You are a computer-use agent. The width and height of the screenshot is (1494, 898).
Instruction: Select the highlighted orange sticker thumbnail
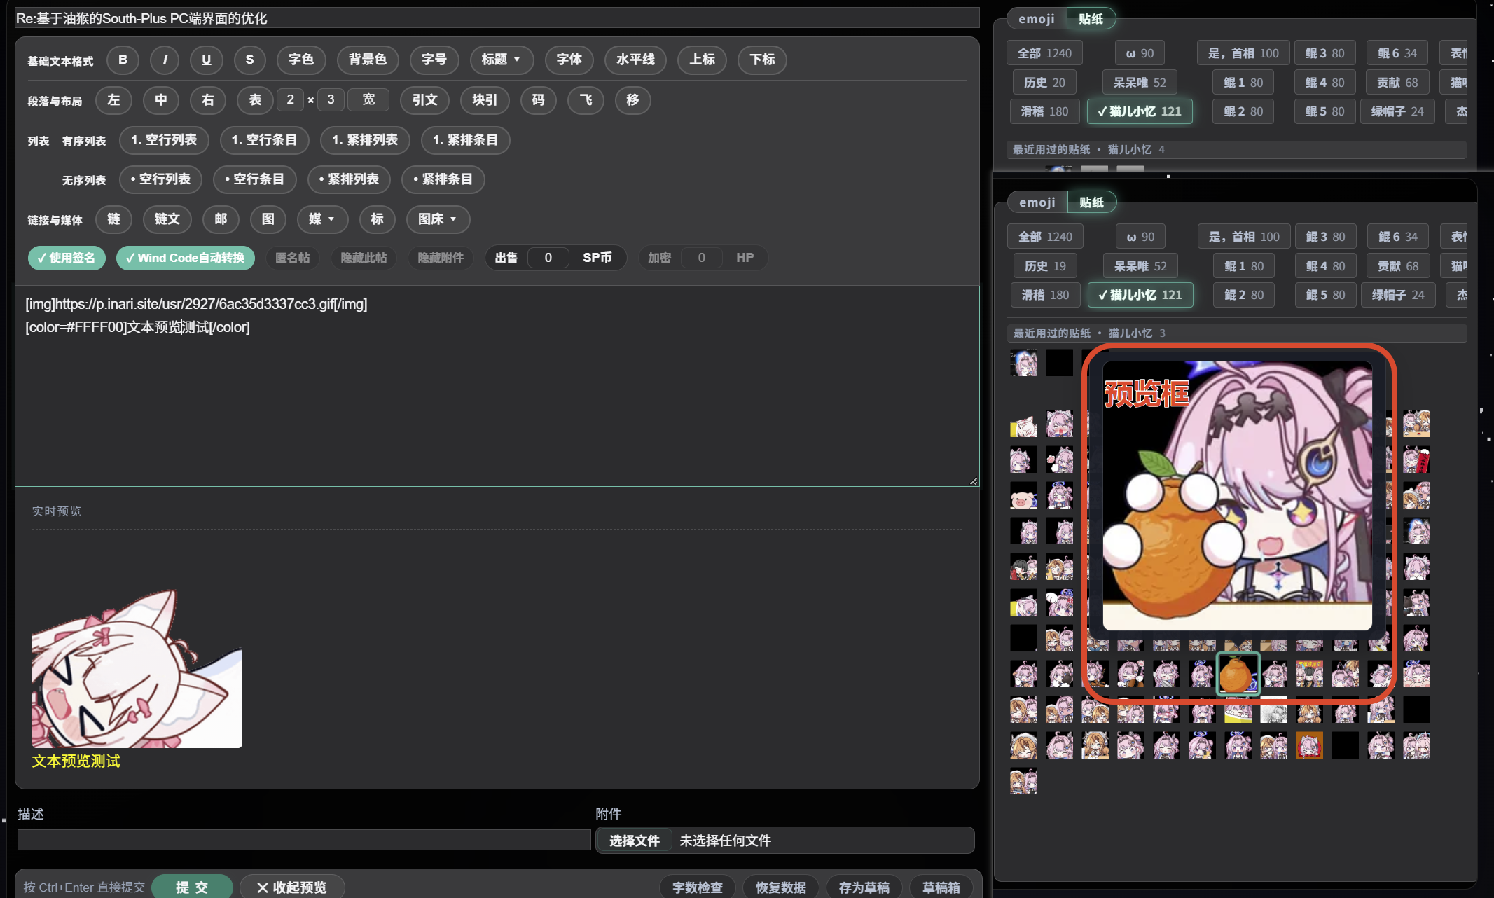[1238, 674]
